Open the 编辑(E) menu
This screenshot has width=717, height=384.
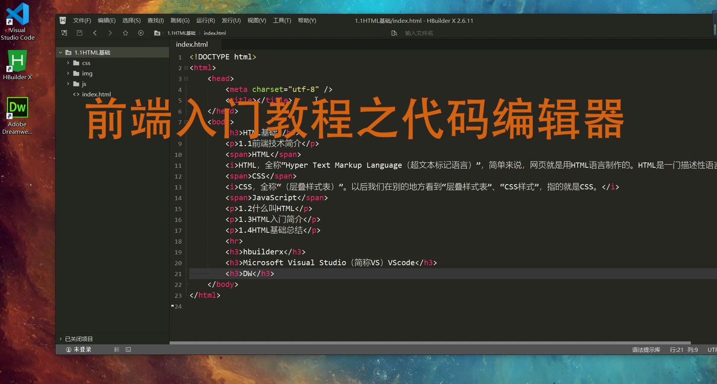pyautogui.click(x=106, y=21)
